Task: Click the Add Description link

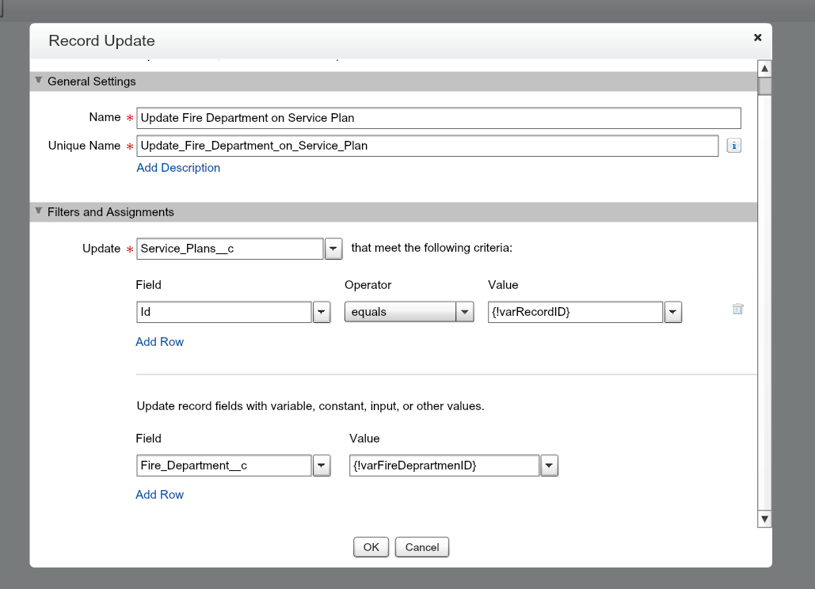Action: 178,168
